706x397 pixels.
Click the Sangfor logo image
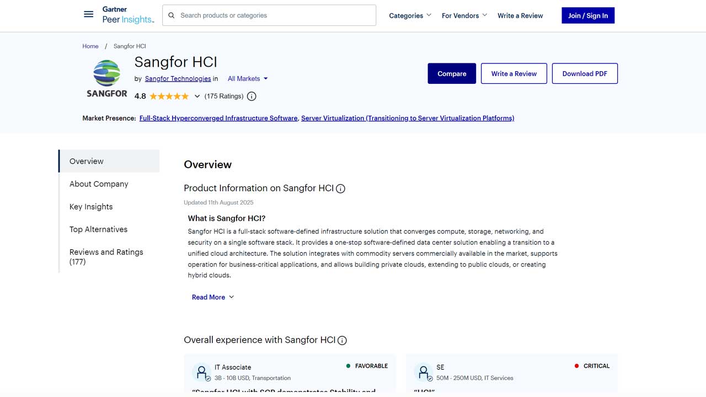107,78
